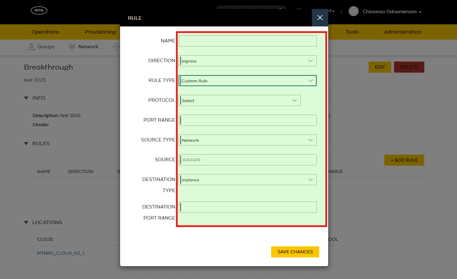
Task: Open the DIRECTION dropdown showing ingress
Action: (247, 61)
